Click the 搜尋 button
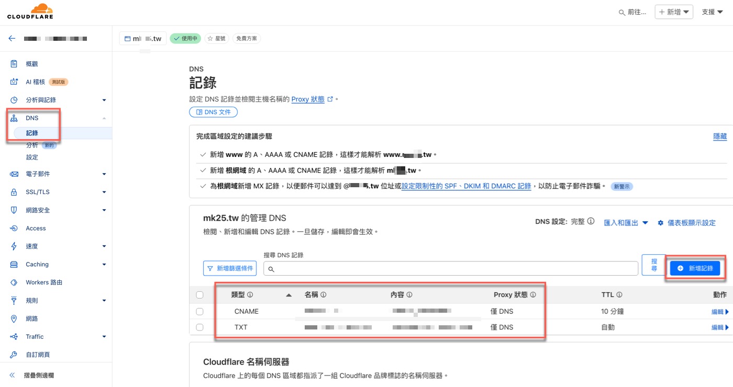Image resolution: width=733 pixels, height=387 pixels. pos(654,265)
